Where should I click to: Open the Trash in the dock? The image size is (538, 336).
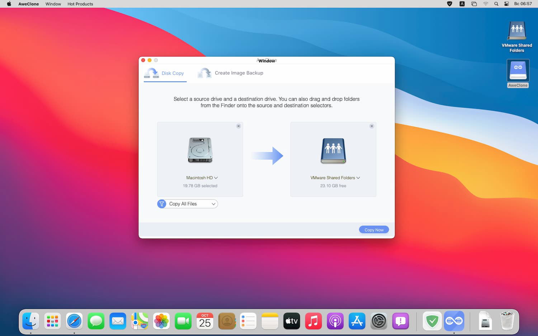pyautogui.click(x=507, y=321)
